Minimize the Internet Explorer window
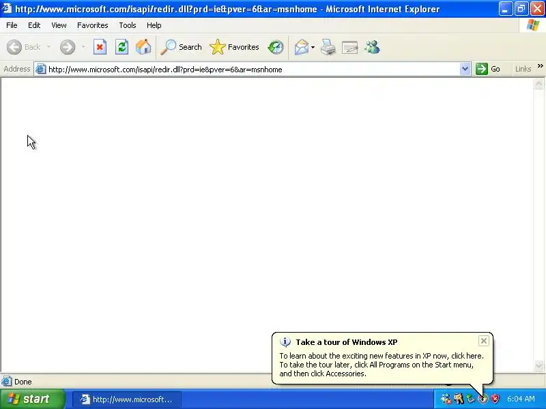This screenshot has width=546, height=409. [505, 9]
